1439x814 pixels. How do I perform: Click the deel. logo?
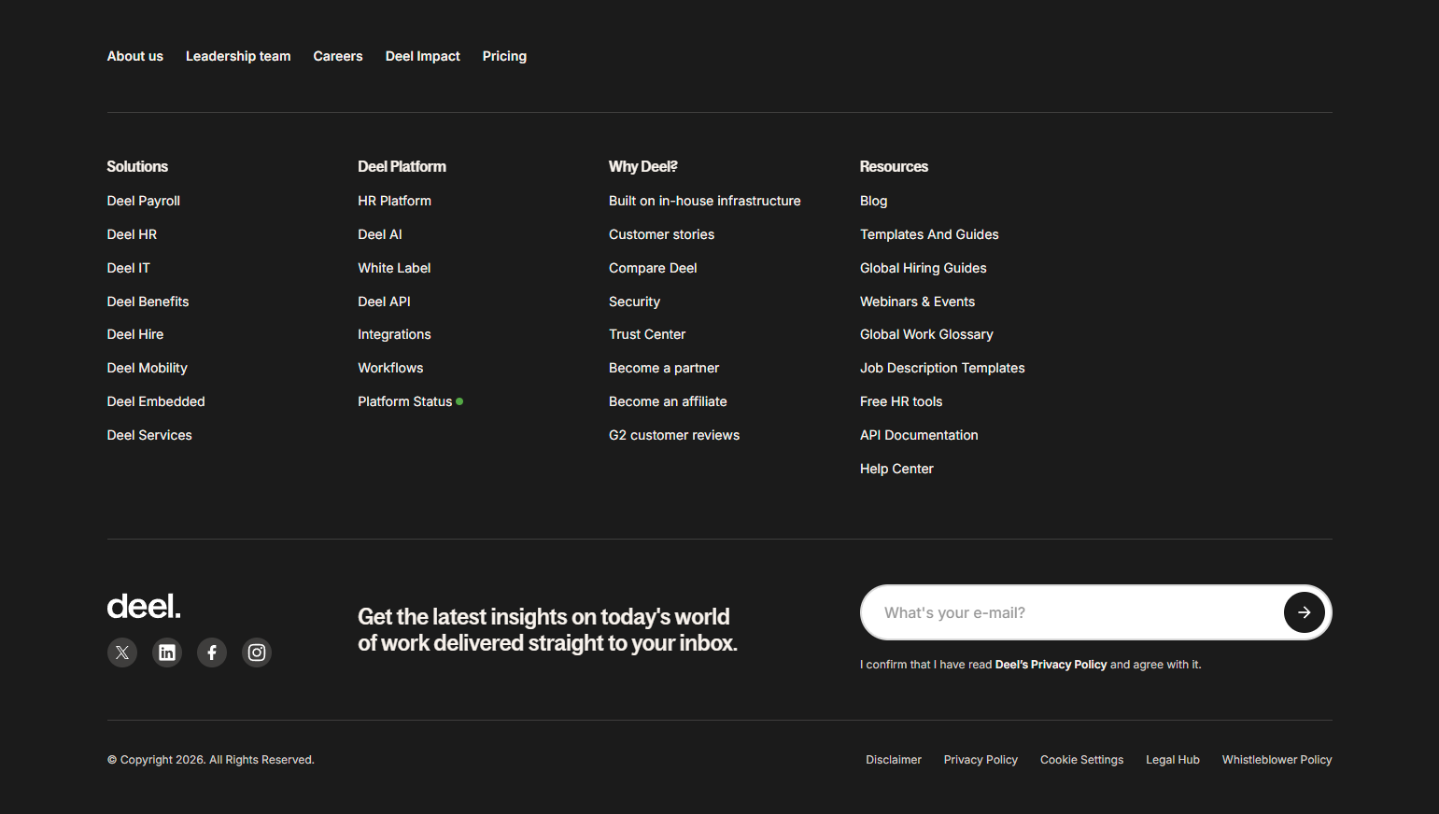point(144,607)
